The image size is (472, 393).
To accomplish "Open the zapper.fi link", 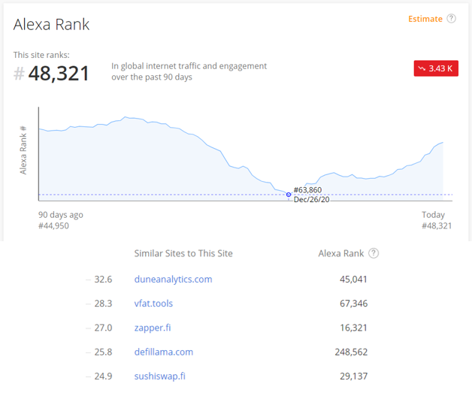I will point(153,328).
